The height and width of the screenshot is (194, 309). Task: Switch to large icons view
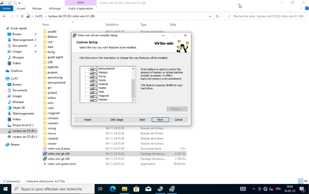tap(306, 181)
